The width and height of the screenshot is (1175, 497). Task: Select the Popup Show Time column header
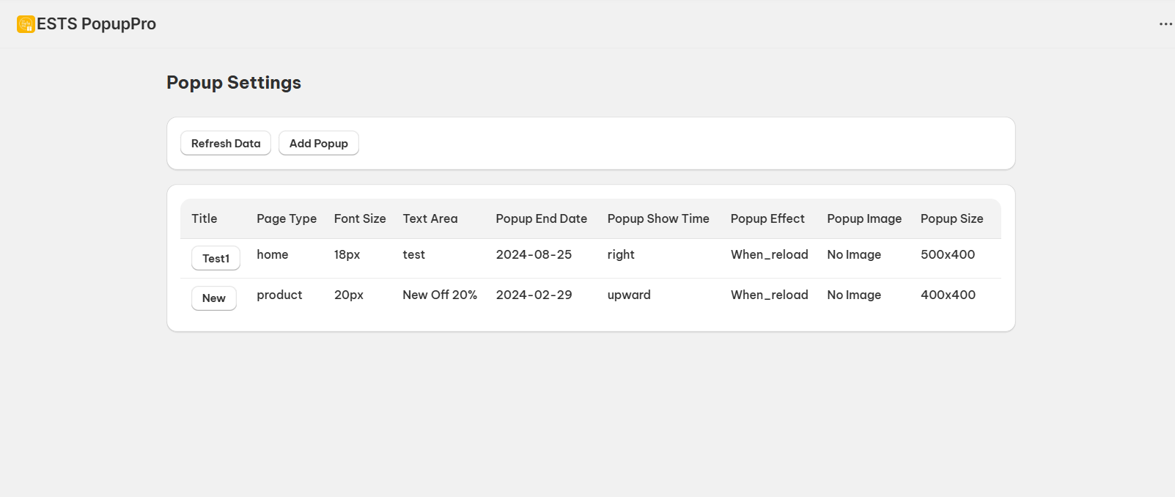(658, 218)
